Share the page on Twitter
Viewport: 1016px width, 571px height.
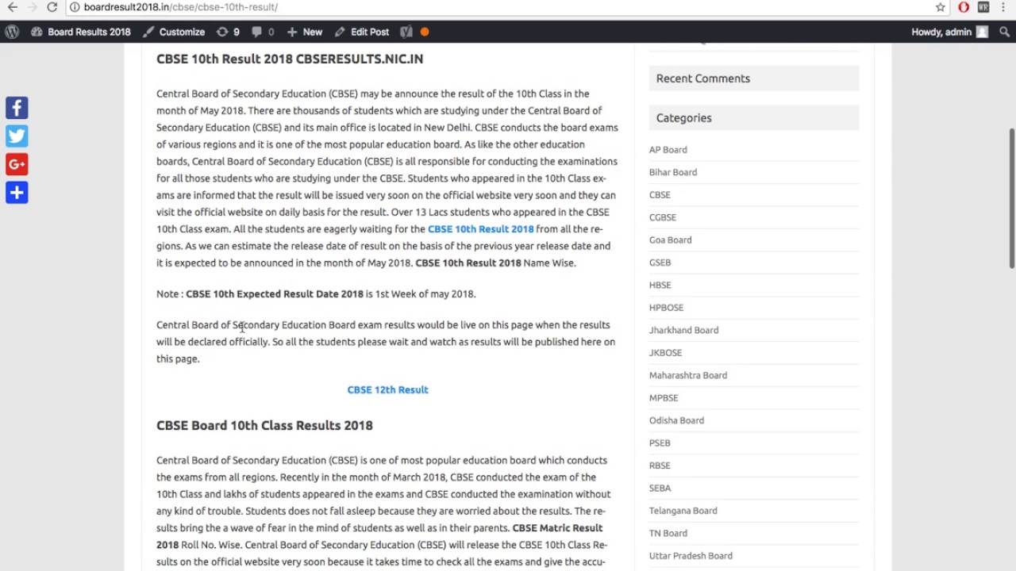17,136
